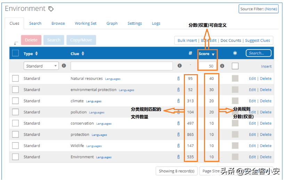
Task: Expand Languages for climate clue
Action: tap(93, 101)
